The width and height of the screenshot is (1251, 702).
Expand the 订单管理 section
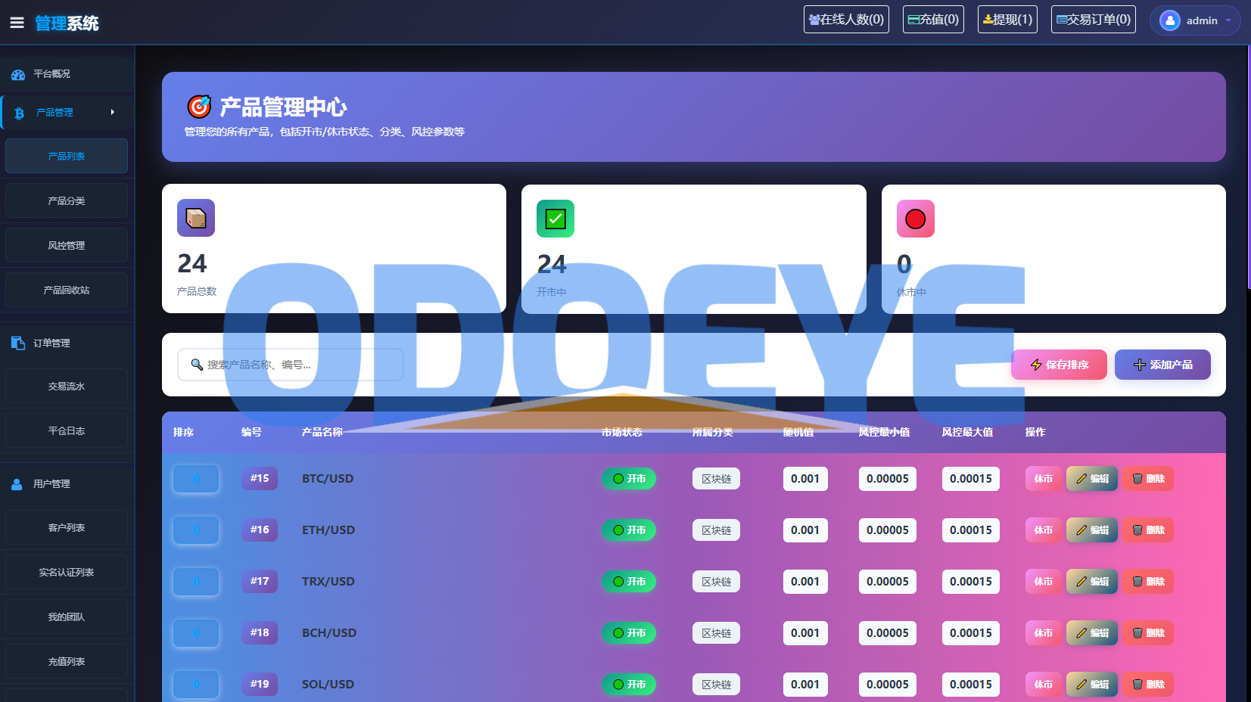67,343
